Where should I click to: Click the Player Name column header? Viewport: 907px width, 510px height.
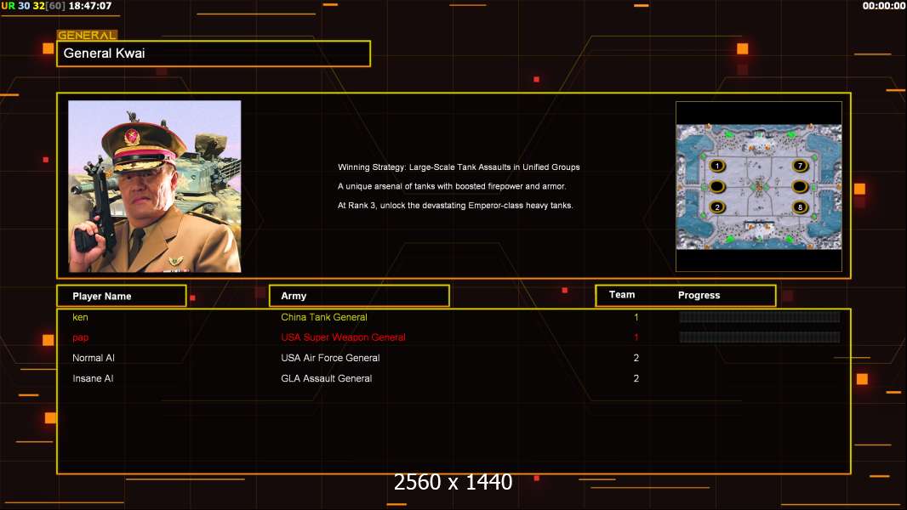(122, 296)
